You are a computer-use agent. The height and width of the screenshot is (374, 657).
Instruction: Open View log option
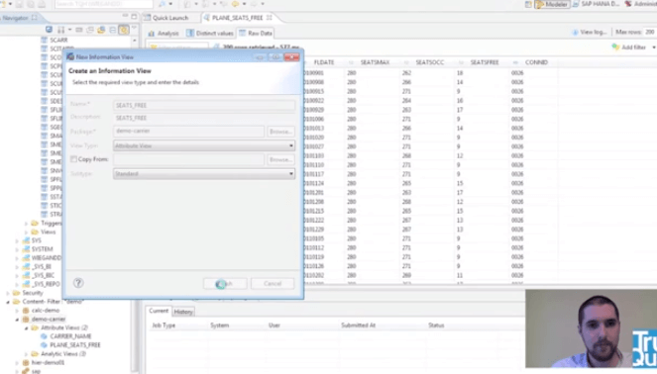point(590,33)
